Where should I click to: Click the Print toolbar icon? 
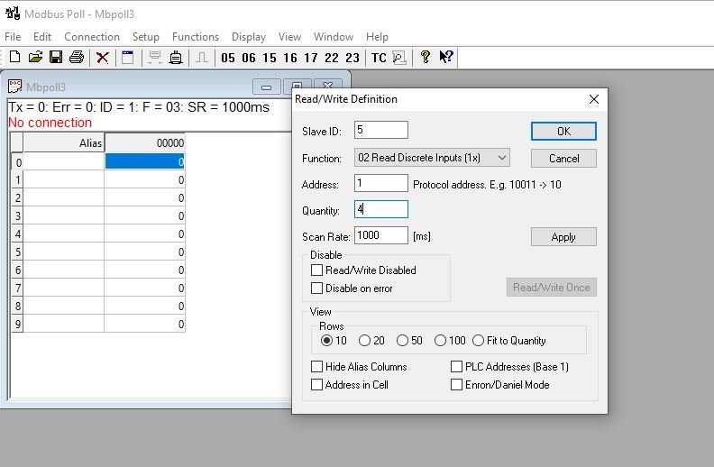[x=77, y=58]
